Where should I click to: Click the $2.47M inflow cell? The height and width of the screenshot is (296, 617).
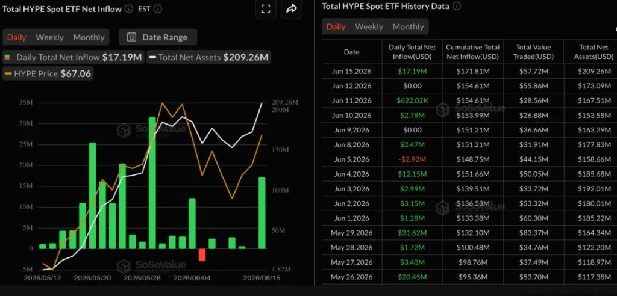point(412,144)
